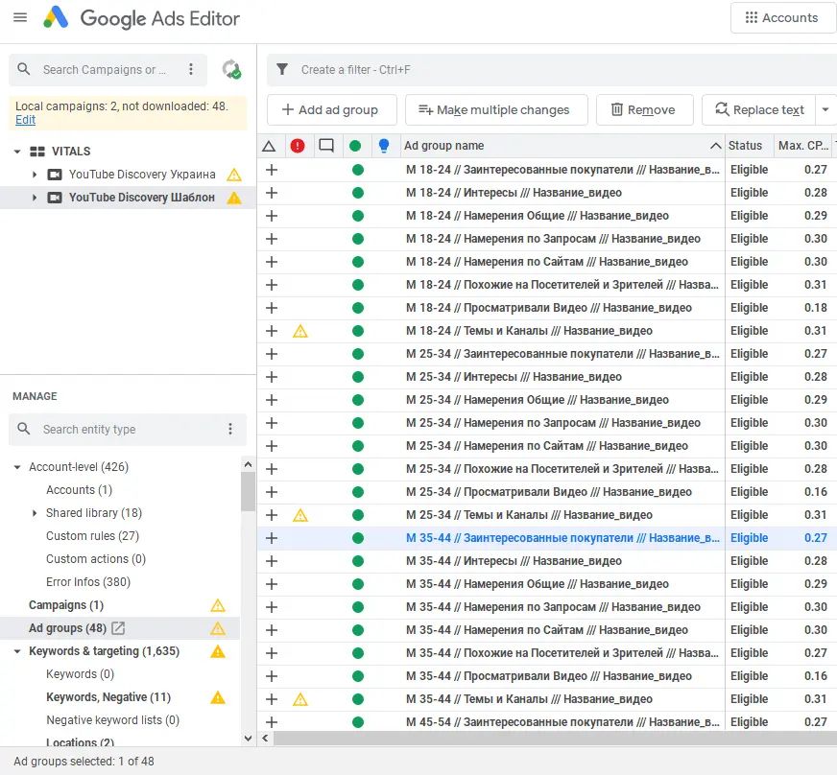837x775 pixels.
Task: Sort by the warning triangle column
Action: point(269,146)
